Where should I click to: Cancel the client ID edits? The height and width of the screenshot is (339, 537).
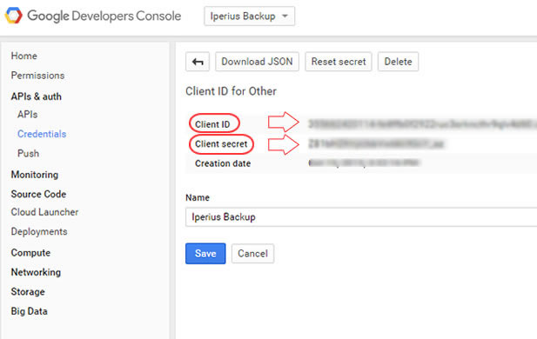point(252,254)
